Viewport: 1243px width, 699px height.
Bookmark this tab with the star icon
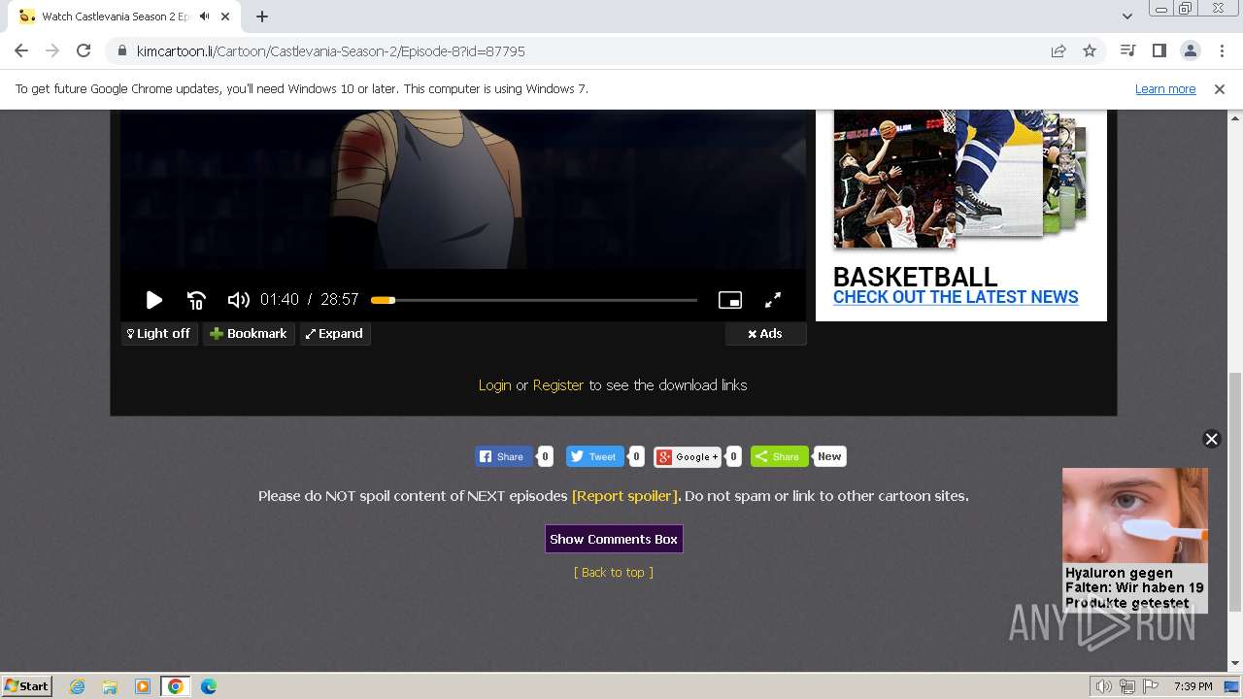click(x=1090, y=50)
